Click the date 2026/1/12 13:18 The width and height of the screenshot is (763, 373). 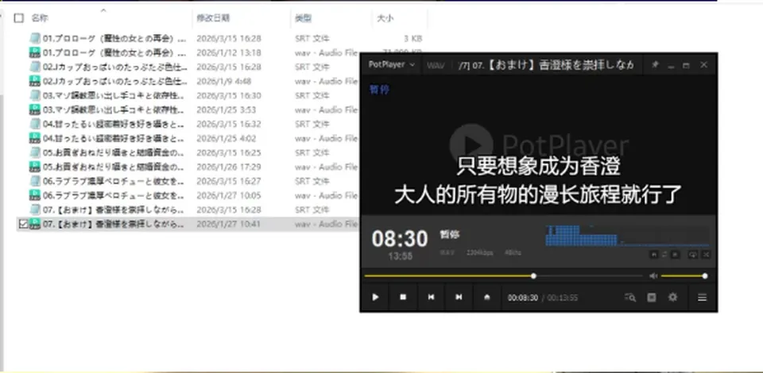pos(229,52)
